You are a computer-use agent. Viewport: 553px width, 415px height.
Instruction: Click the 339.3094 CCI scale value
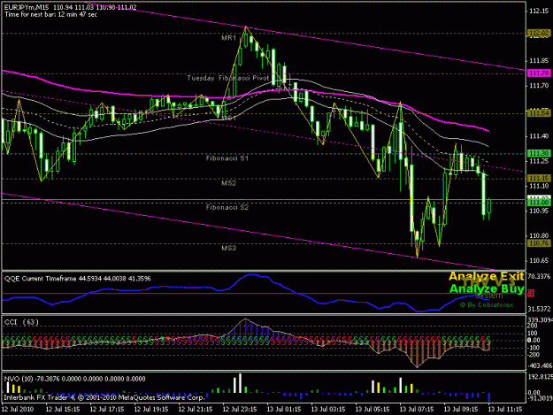pos(540,319)
